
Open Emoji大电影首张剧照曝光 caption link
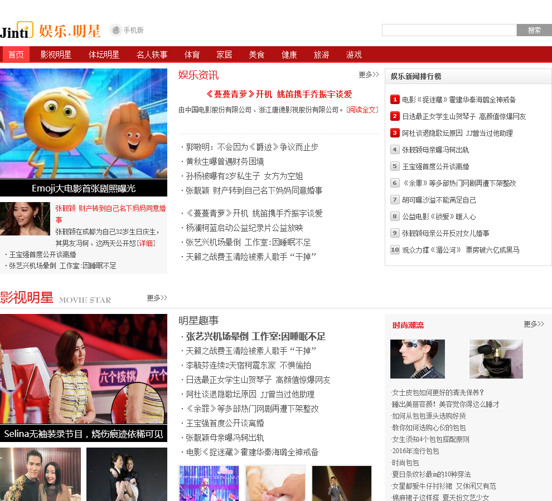tap(84, 188)
